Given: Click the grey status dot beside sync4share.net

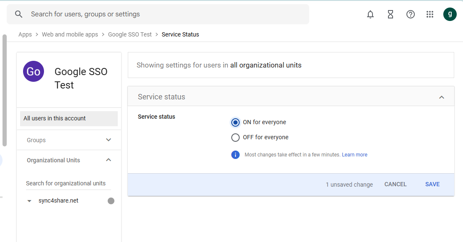Looking at the screenshot, I should [x=111, y=201].
